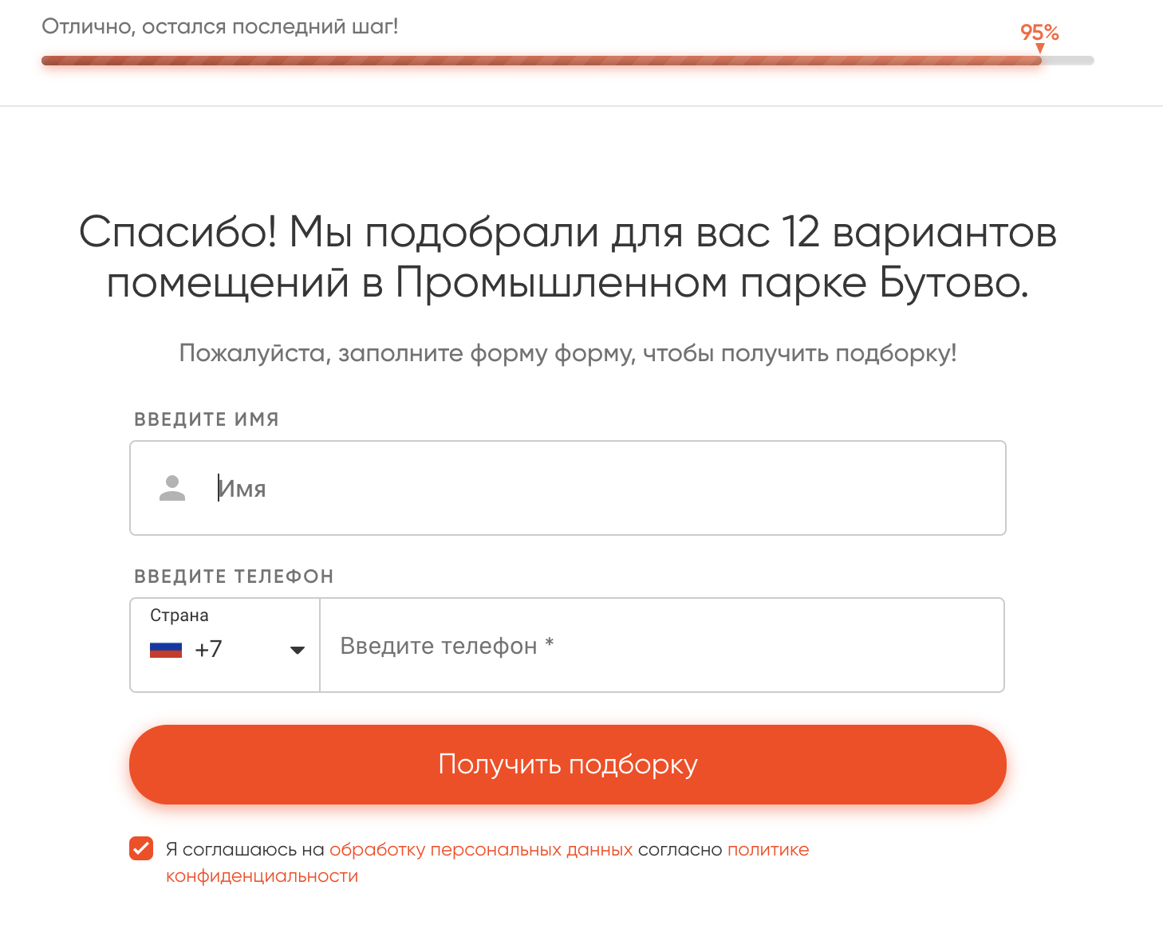Click the person icon in name field
Viewport: 1163px width, 952px height.
point(172,488)
